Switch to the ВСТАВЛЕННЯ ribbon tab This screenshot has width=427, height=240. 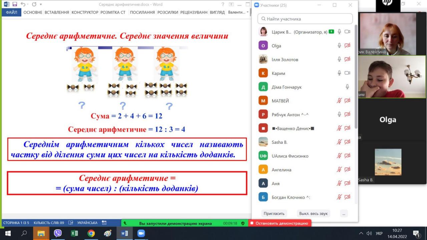[x=57, y=12]
